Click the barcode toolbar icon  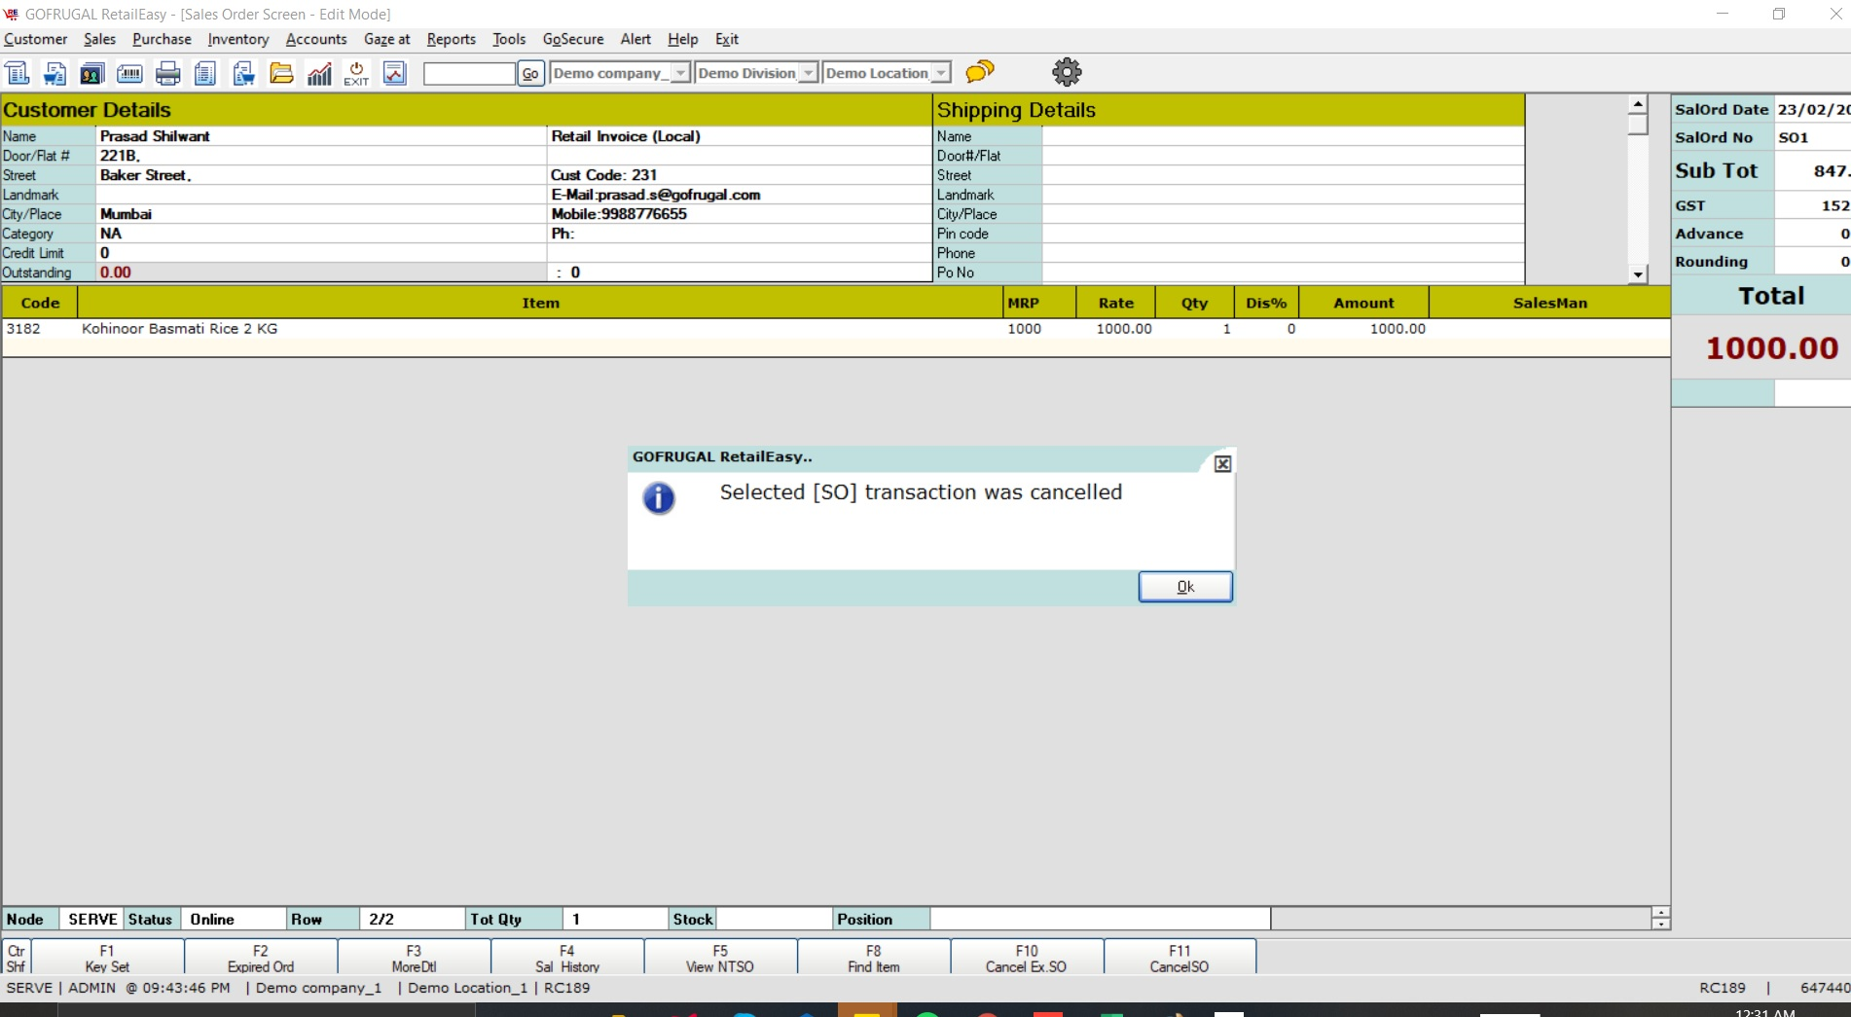129,73
